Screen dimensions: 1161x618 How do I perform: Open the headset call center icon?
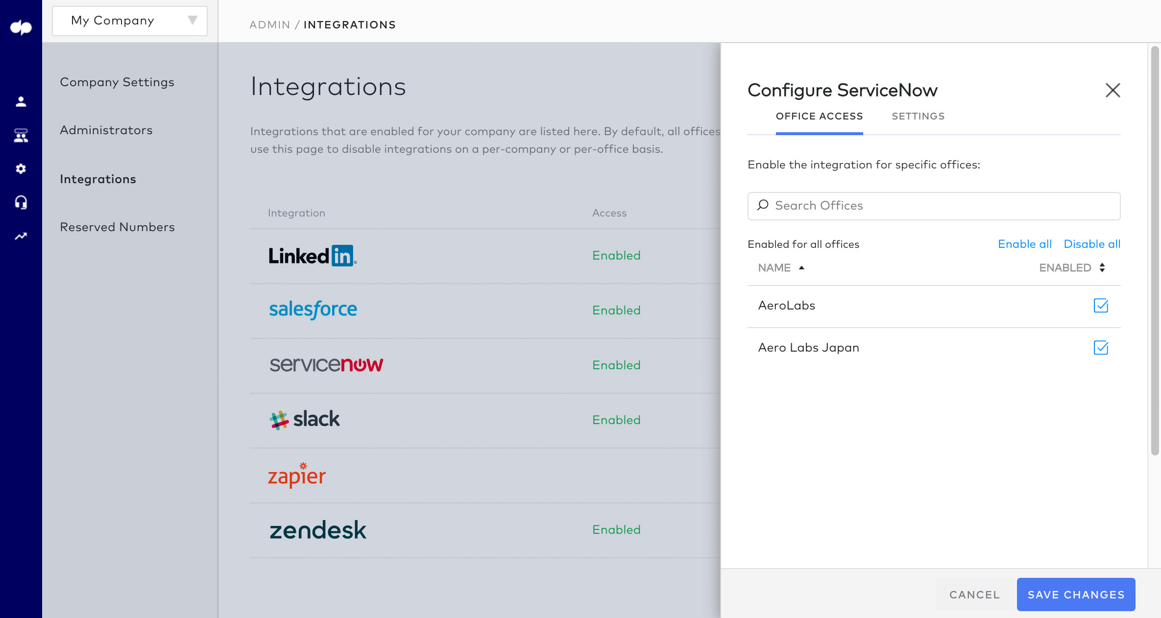point(21,202)
